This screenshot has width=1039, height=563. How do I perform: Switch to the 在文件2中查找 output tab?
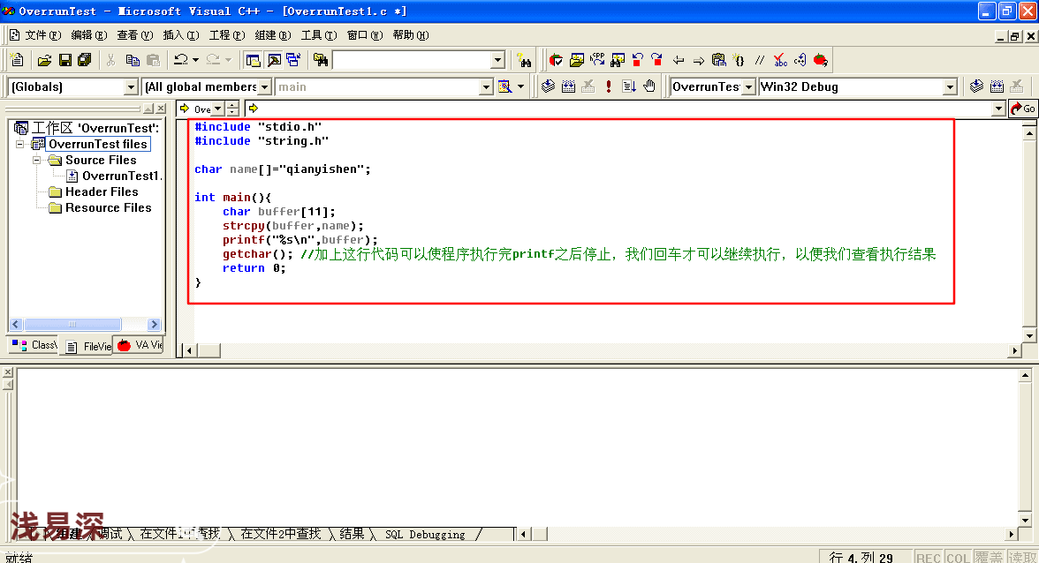(x=280, y=534)
